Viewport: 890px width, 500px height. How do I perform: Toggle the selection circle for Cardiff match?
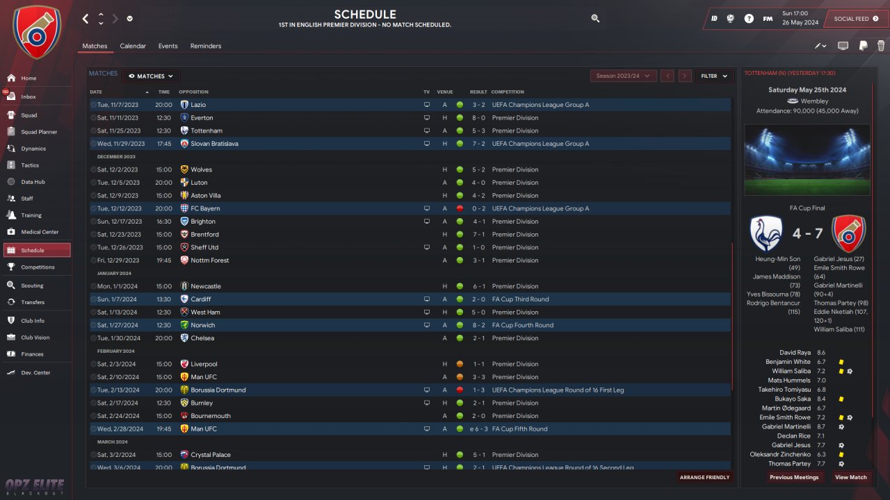click(x=93, y=299)
